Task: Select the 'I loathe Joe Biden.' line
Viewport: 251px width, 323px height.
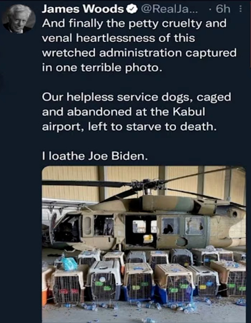Action: coord(95,156)
